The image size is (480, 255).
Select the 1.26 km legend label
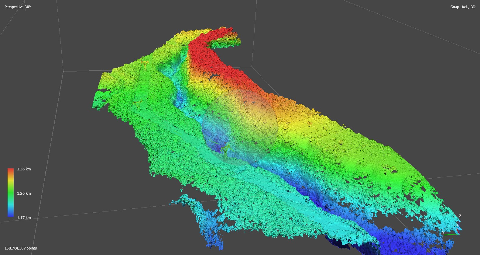click(24, 194)
